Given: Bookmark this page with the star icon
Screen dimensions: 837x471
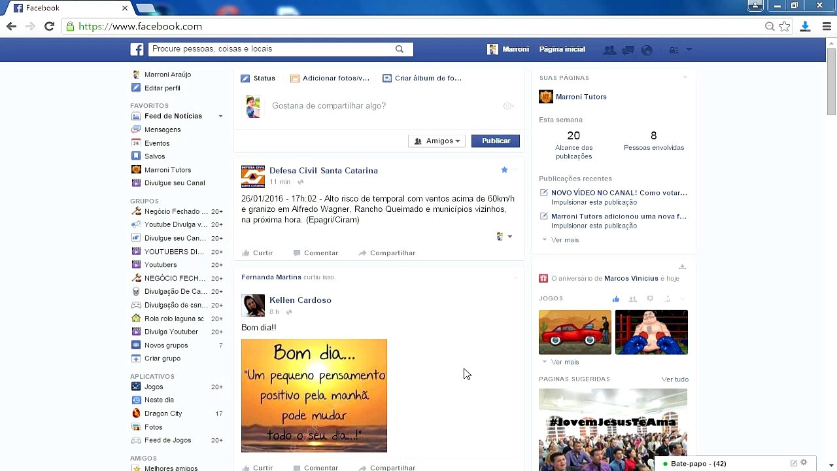Looking at the screenshot, I should [x=785, y=27].
